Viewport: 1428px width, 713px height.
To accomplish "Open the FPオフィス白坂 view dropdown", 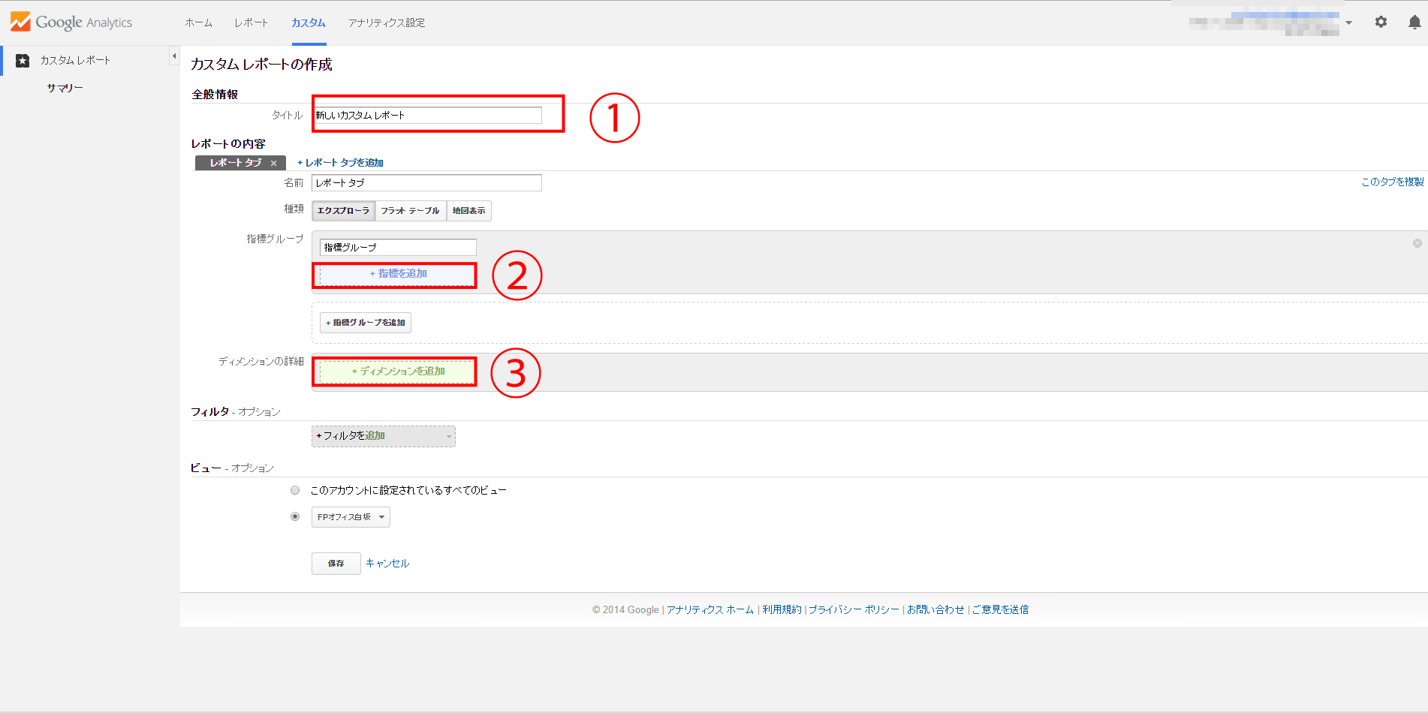I will pos(351,517).
